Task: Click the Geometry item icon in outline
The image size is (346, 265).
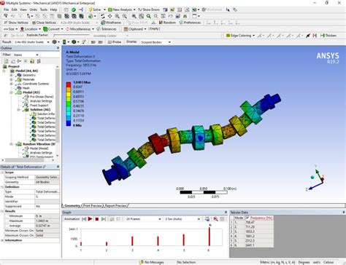Action: click(x=19, y=75)
